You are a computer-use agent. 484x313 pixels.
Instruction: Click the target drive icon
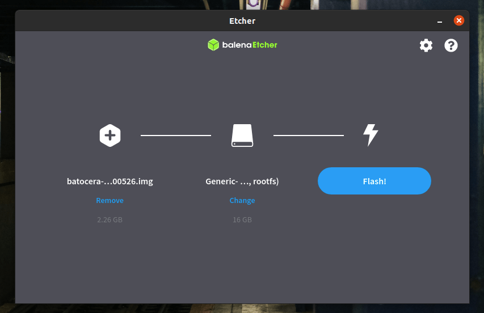[242, 136]
